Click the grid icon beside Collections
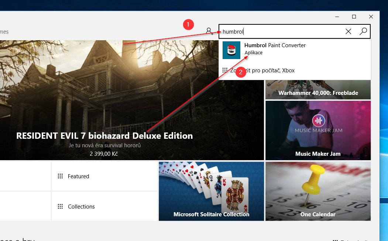Image resolution: width=388 pixels, height=241 pixels. (61, 207)
